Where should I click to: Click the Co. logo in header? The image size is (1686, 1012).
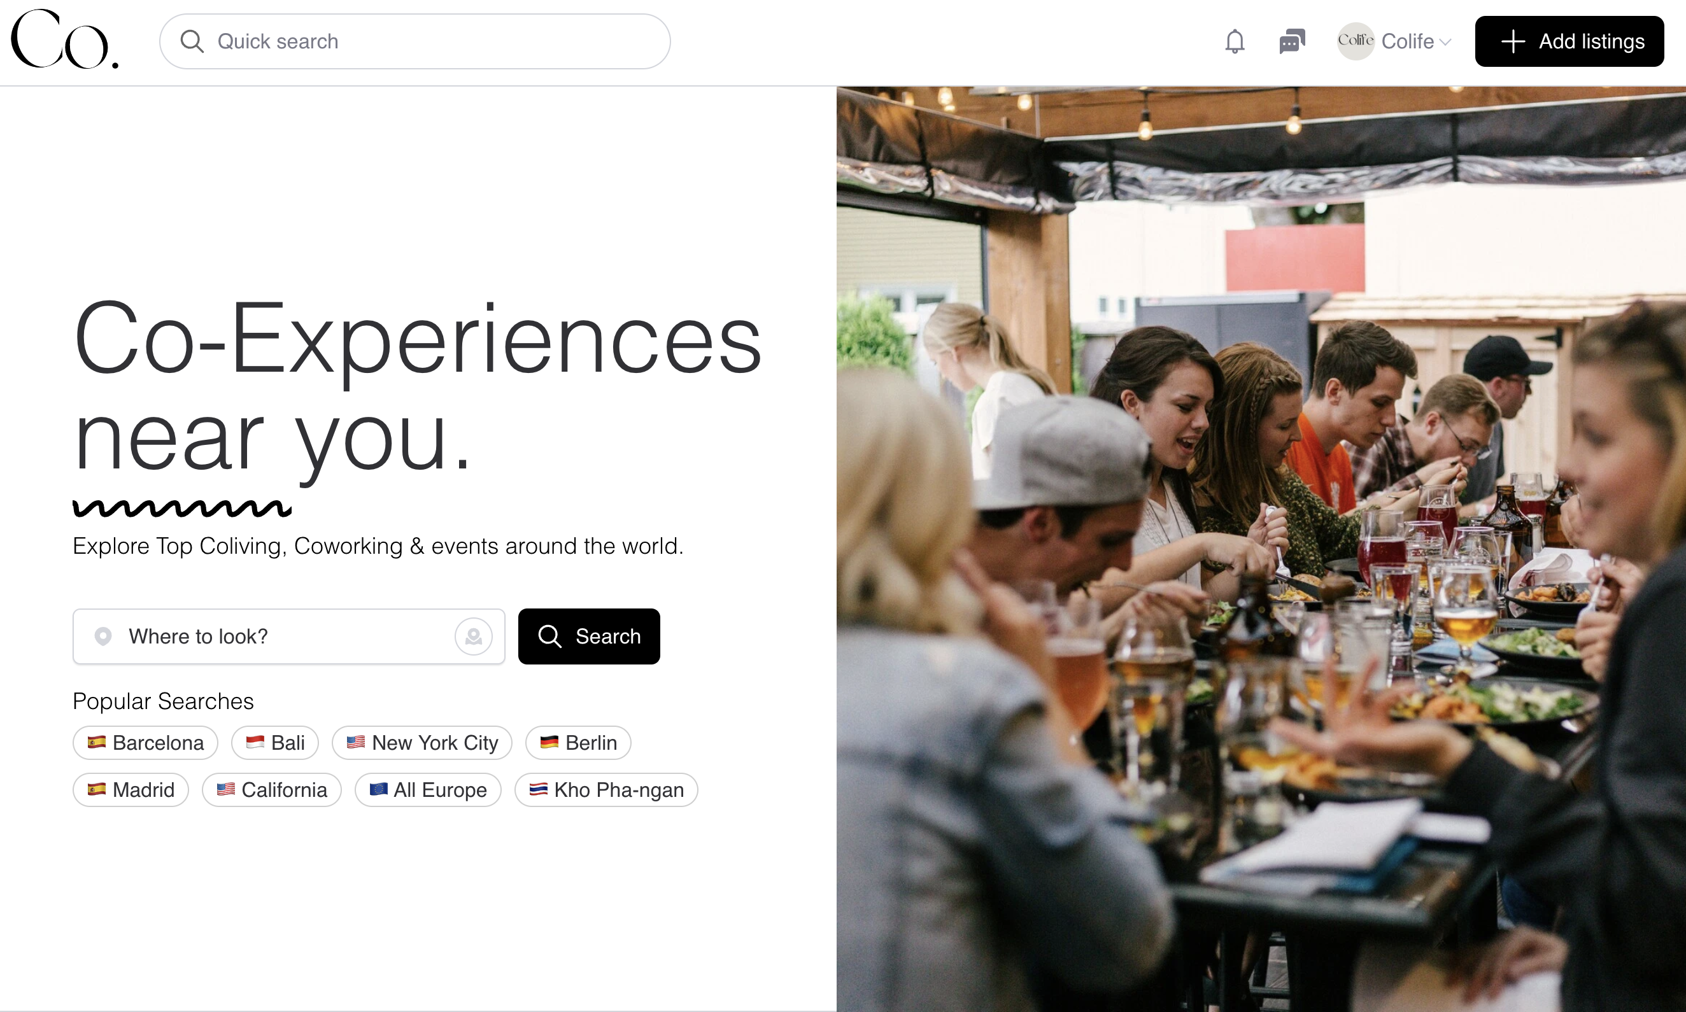64,39
